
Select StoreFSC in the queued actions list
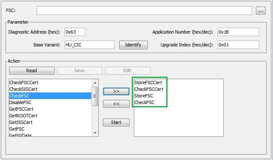[144, 96]
